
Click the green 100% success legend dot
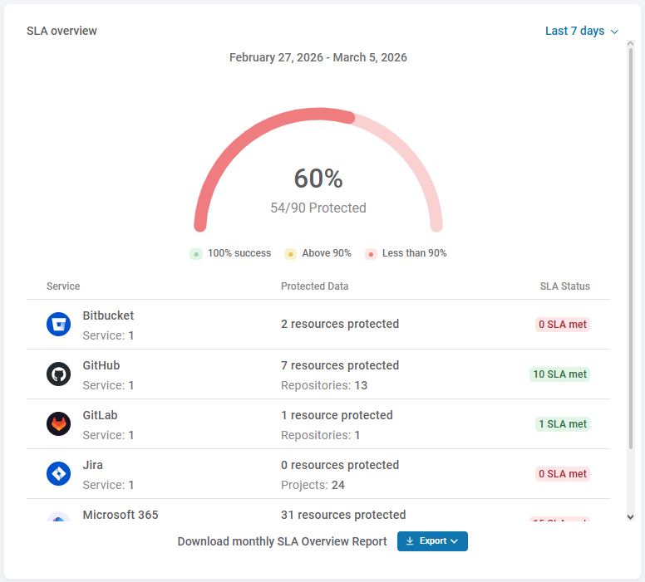196,254
